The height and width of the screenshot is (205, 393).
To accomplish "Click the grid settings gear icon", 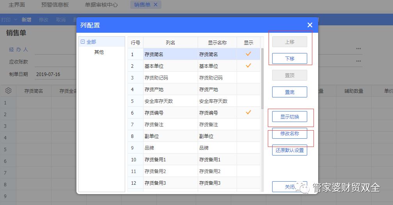I will (8, 91).
